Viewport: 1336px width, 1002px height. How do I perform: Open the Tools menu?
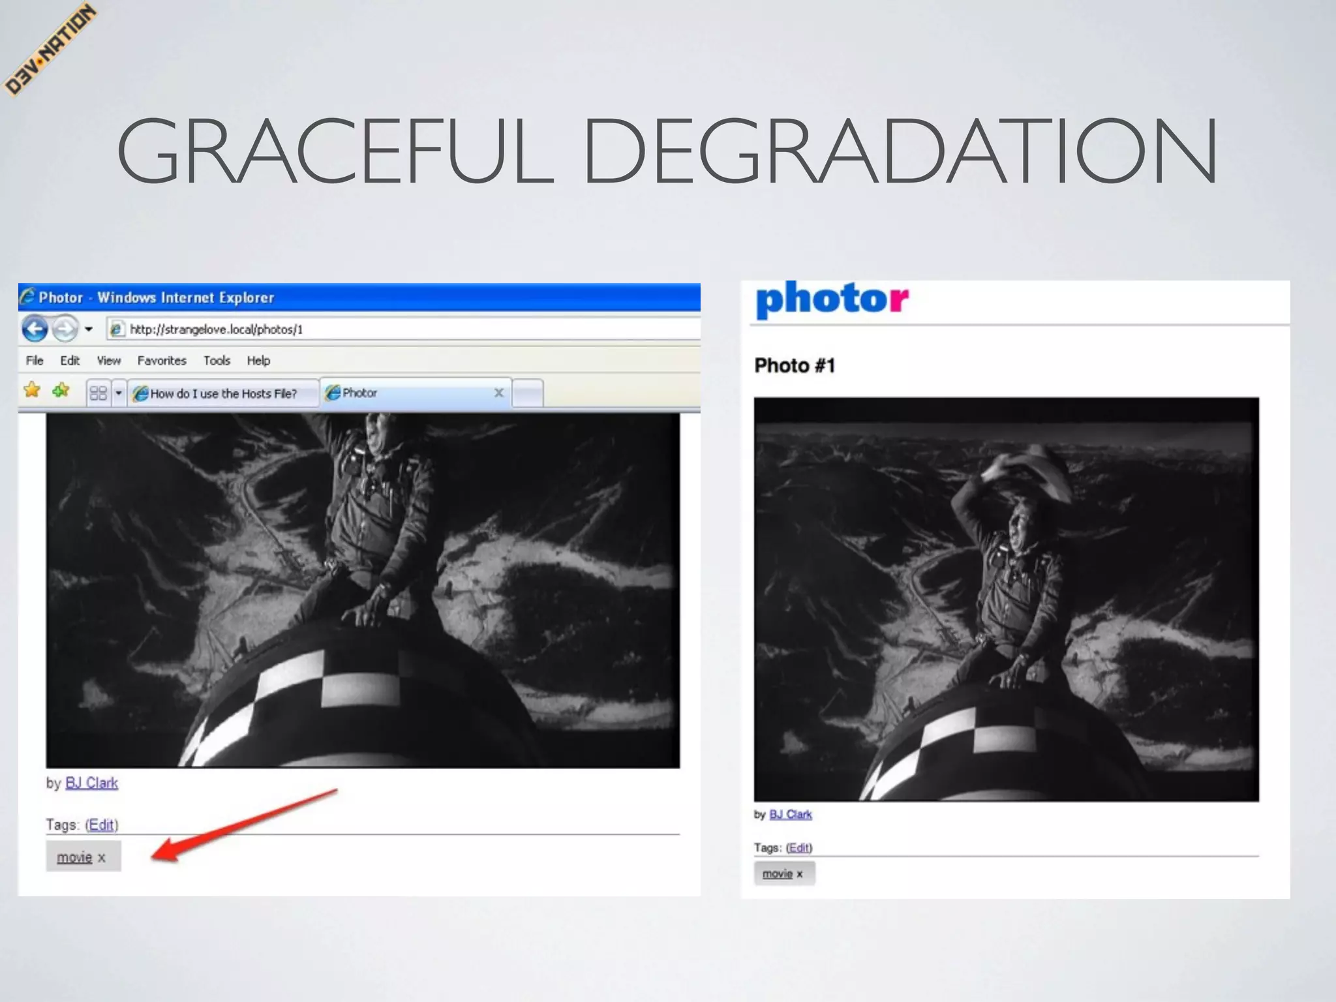(217, 361)
